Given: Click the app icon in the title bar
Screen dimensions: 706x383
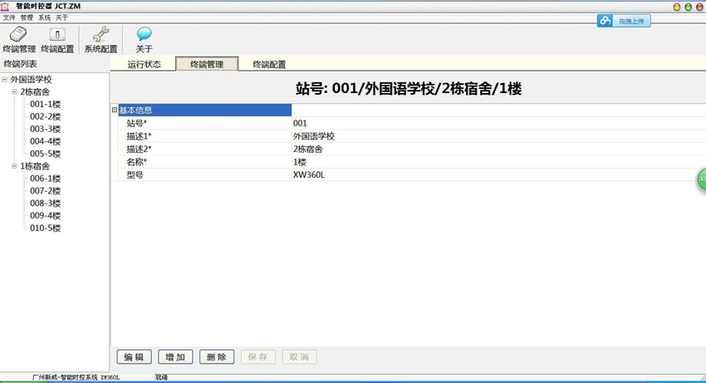Looking at the screenshot, I should 6,6.
